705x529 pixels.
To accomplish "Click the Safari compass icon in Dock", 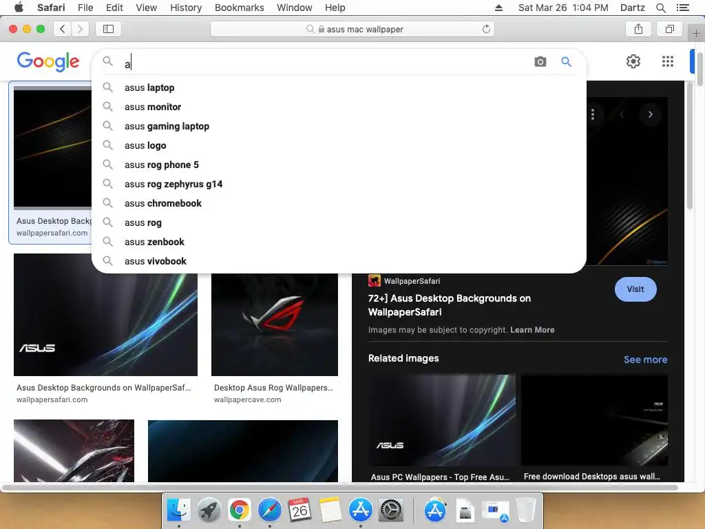I will 269,510.
